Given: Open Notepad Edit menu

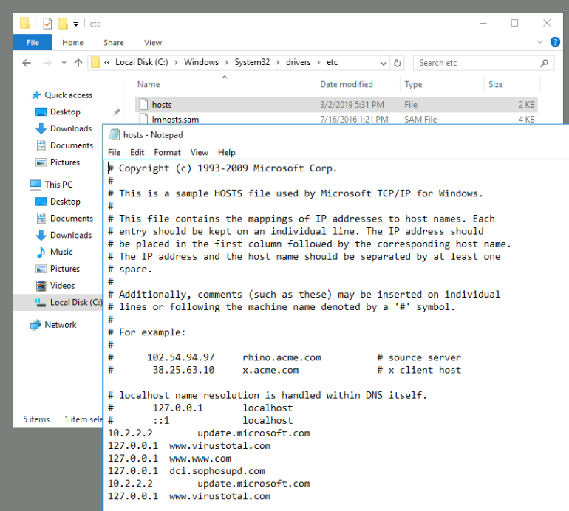Looking at the screenshot, I should [x=137, y=152].
